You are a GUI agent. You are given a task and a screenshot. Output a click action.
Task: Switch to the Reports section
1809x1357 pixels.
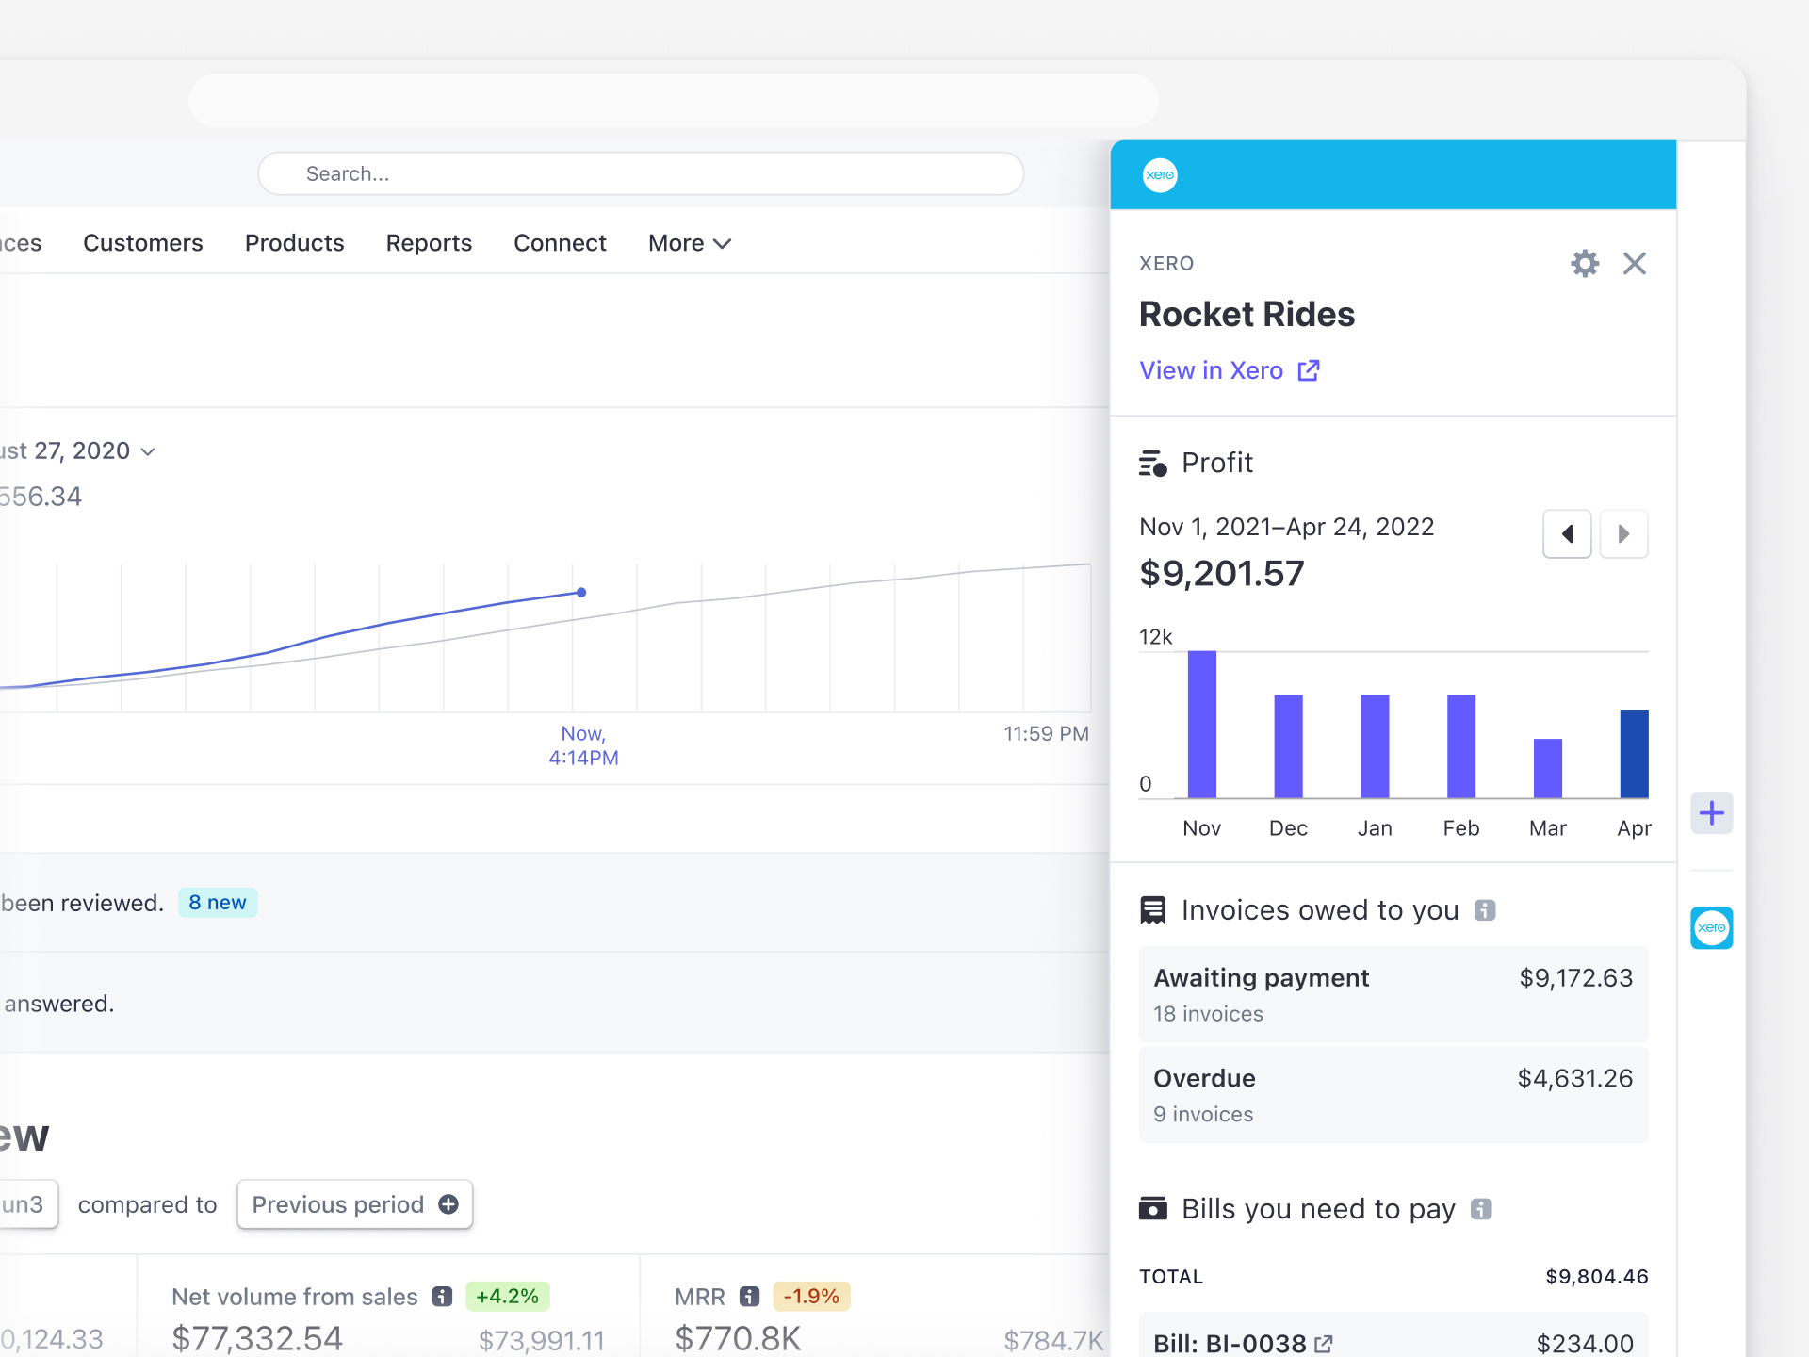[x=429, y=243]
